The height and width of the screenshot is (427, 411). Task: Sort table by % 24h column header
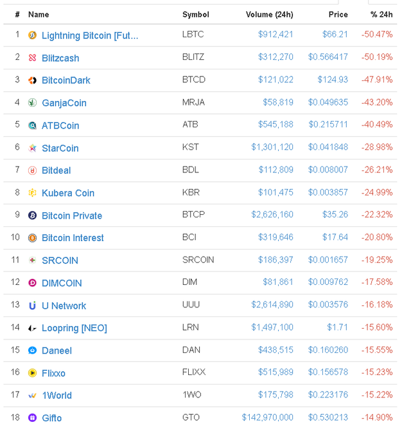(x=381, y=14)
